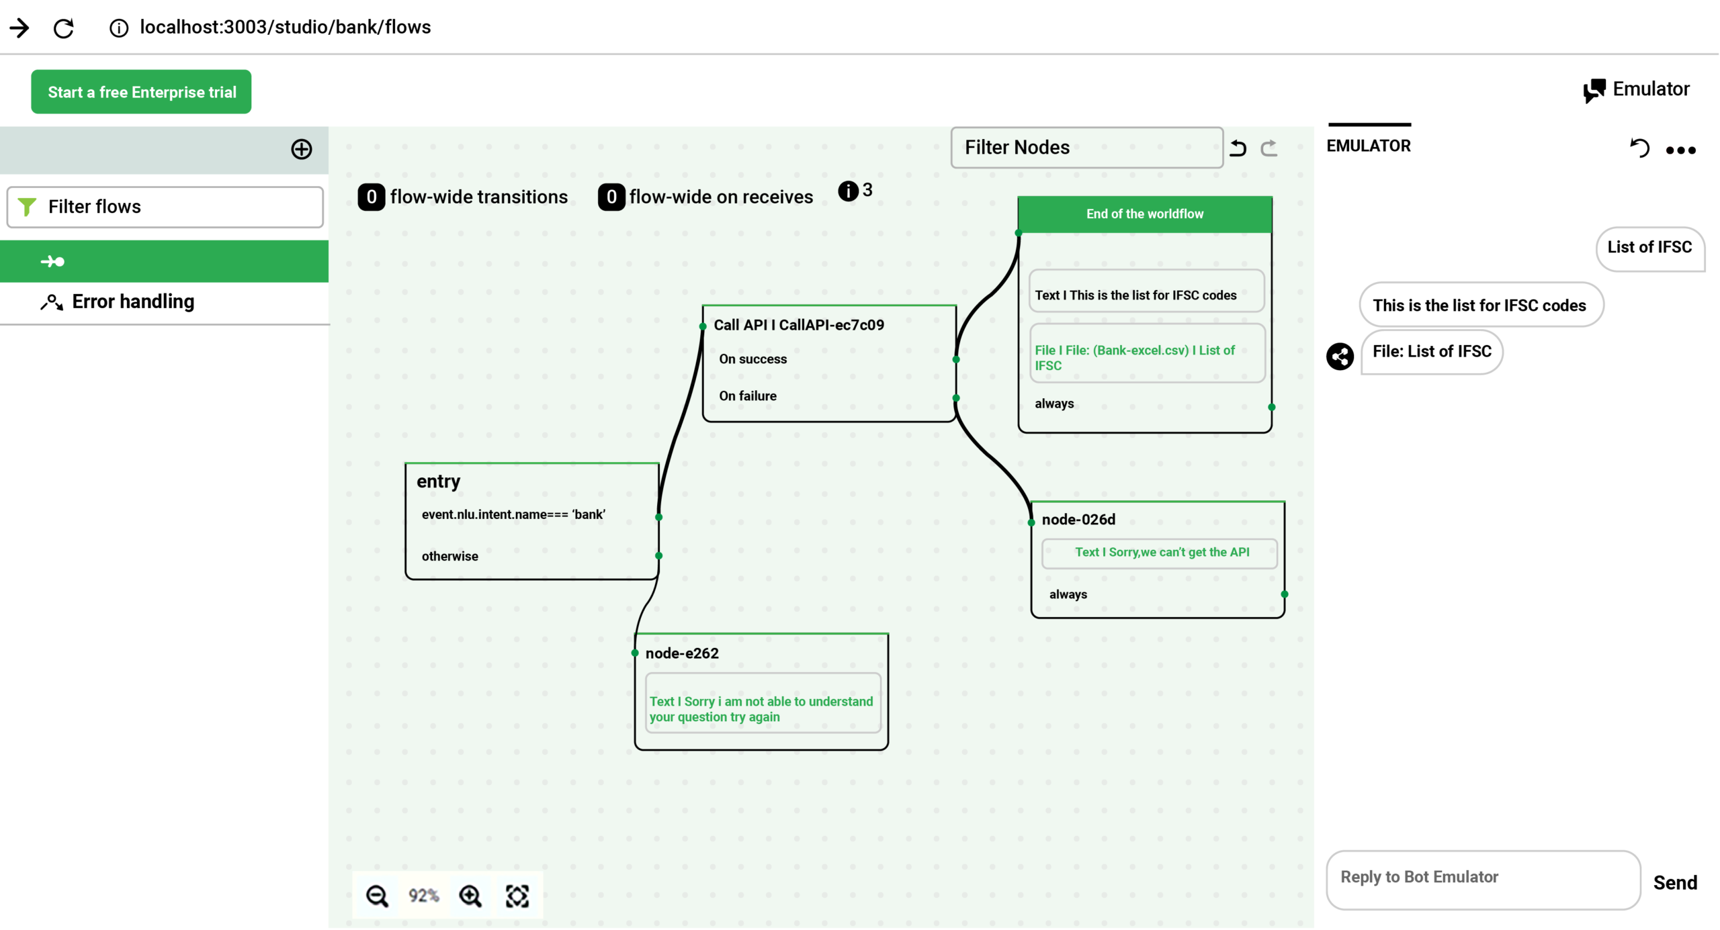Click inside the Filter Nodes search field
The width and height of the screenshot is (1720, 930).
1086,147
